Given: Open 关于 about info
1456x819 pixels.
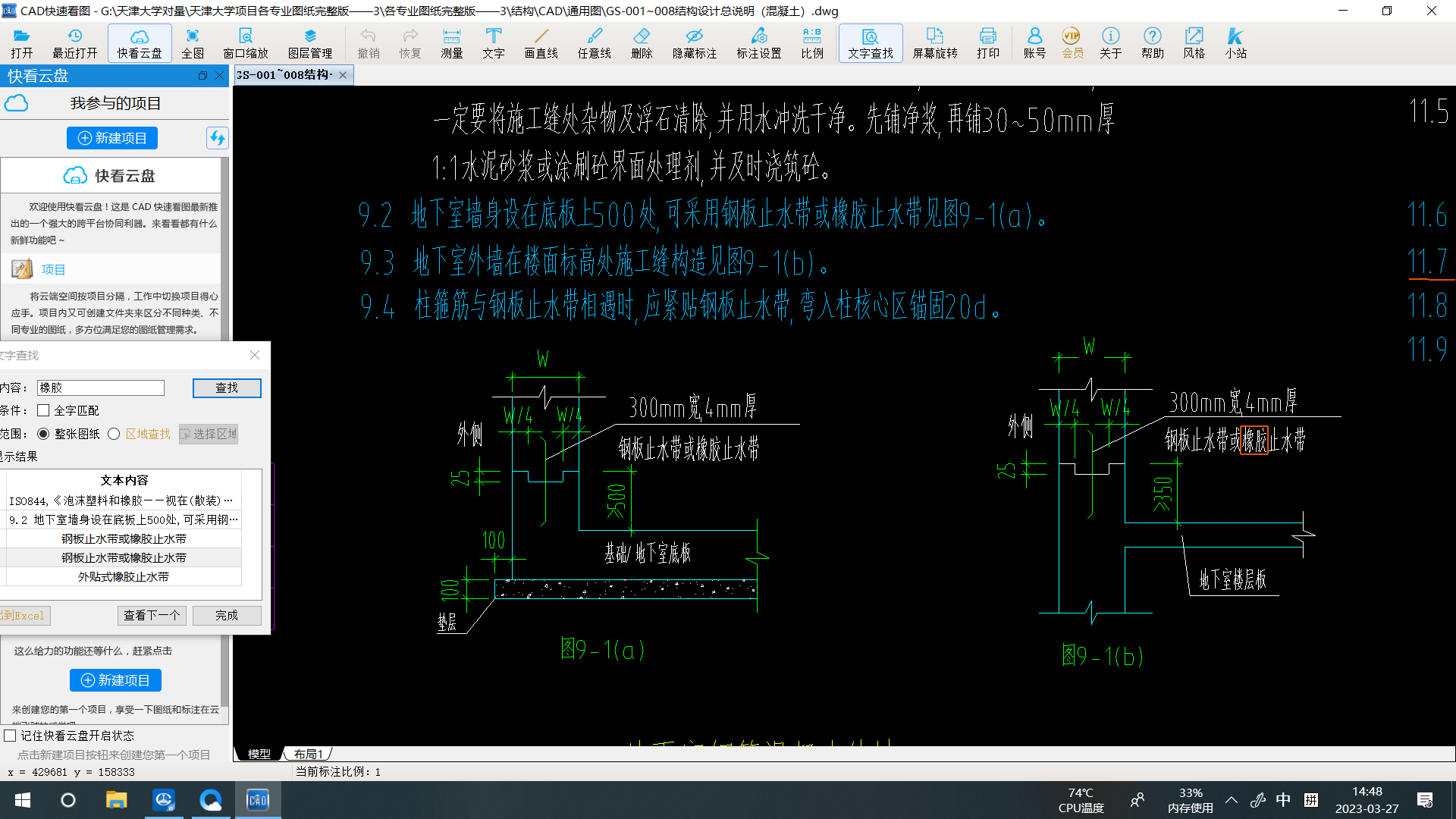Looking at the screenshot, I should pos(1111,43).
